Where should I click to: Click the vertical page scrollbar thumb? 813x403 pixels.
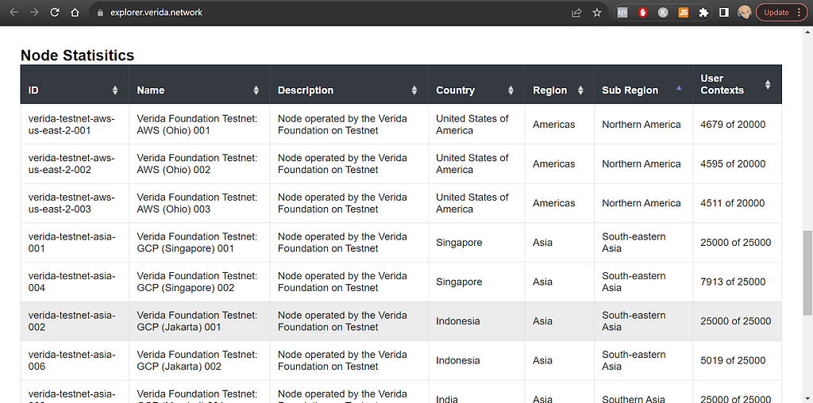click(807, 274)
